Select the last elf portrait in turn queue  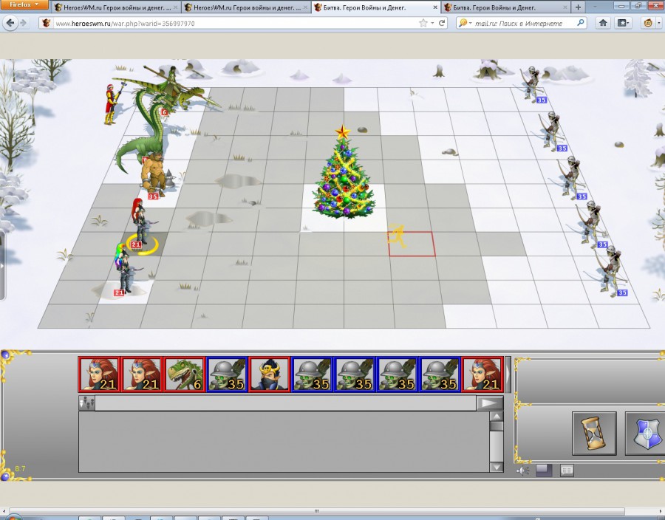(482, 374)
